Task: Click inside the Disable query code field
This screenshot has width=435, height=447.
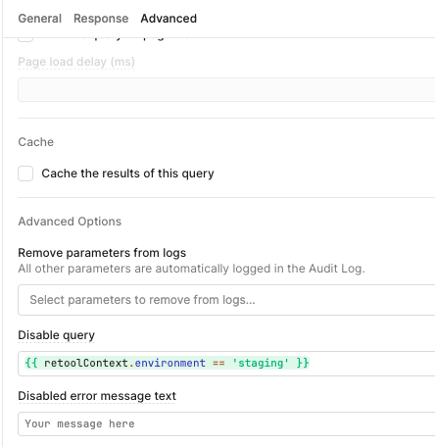Action: [226, 364]
